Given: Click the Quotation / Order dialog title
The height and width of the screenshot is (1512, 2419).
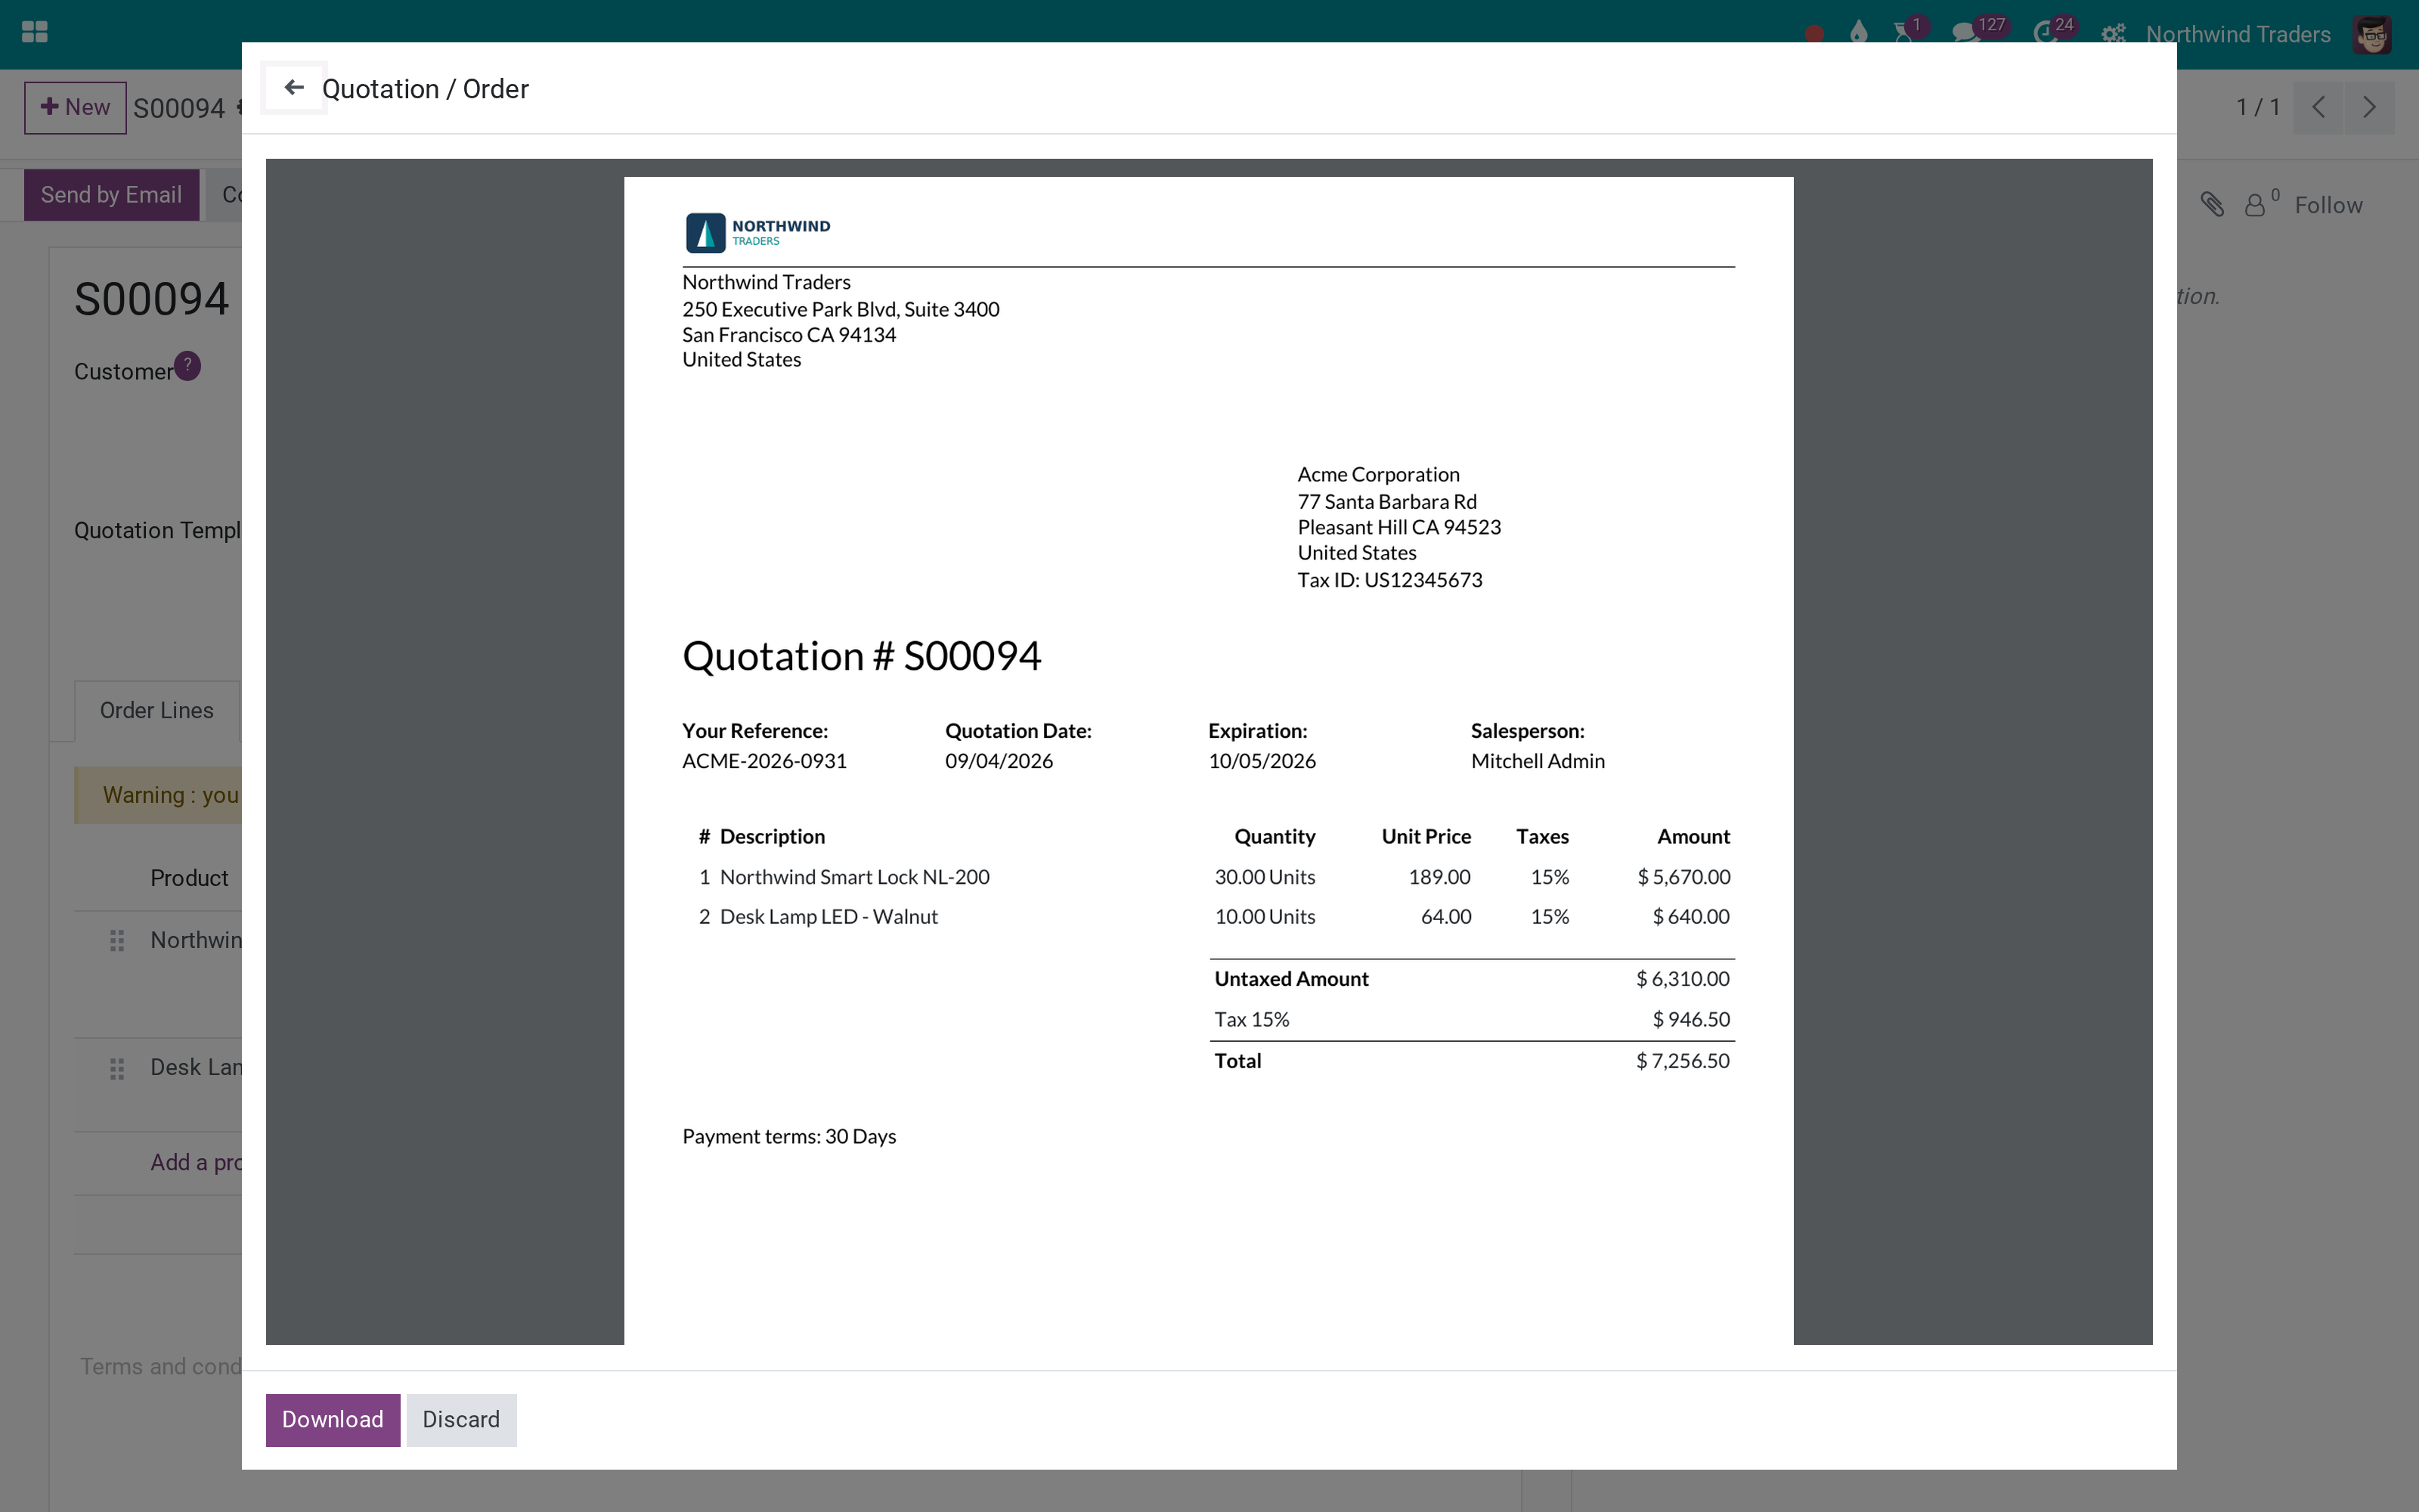Looking at the screenshot, I should tap(425, 89).
